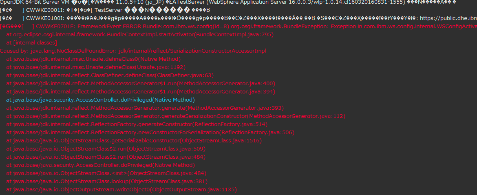Open ObjectStreamClass.java:509 source link
The width and height of the screenshot is (477, 195).
pos(166,149)
